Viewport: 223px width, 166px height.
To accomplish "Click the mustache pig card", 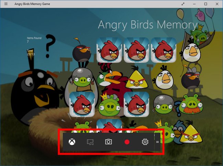I will [191, 104].
